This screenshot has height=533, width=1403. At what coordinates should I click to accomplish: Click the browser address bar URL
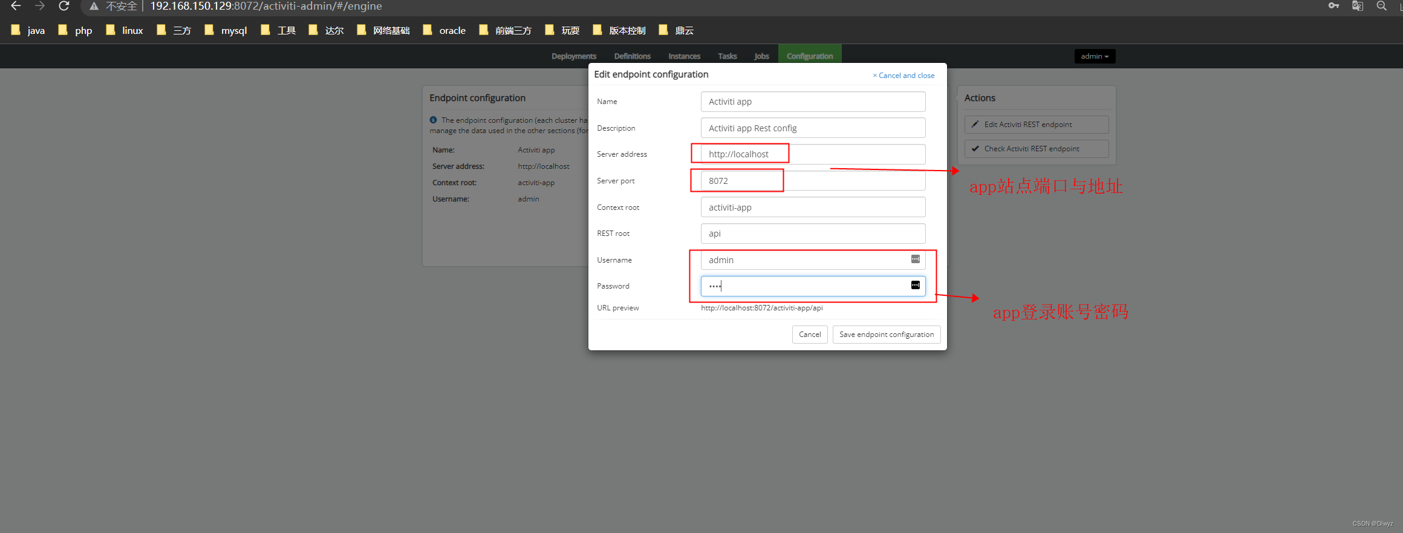266,6
